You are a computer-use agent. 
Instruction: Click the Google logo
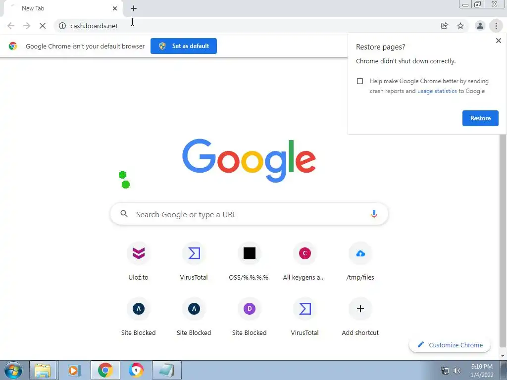[x=249, y=161]
